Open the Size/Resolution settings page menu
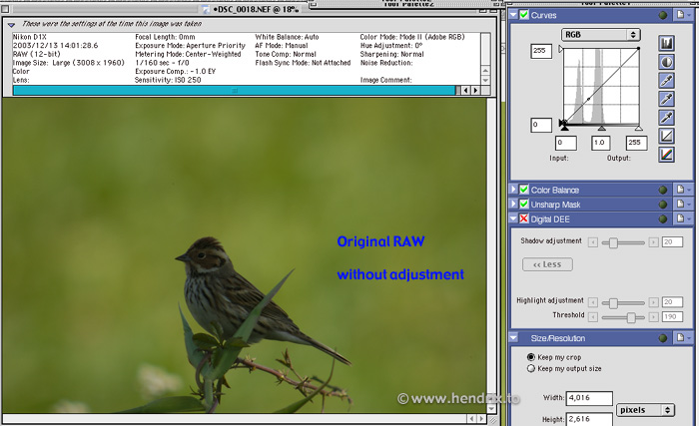Screen dimensions: 699x426 click(x=683, y=338)
